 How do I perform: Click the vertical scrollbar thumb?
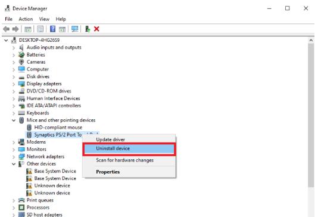click(311, 115)
